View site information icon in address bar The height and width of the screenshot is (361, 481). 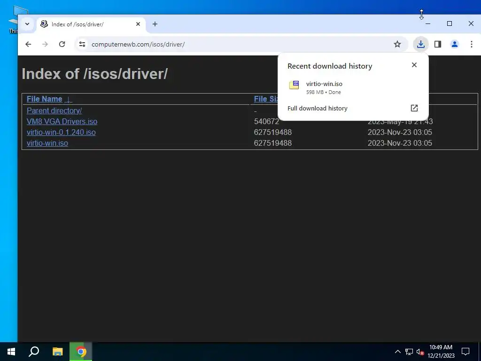pos(82,44)
